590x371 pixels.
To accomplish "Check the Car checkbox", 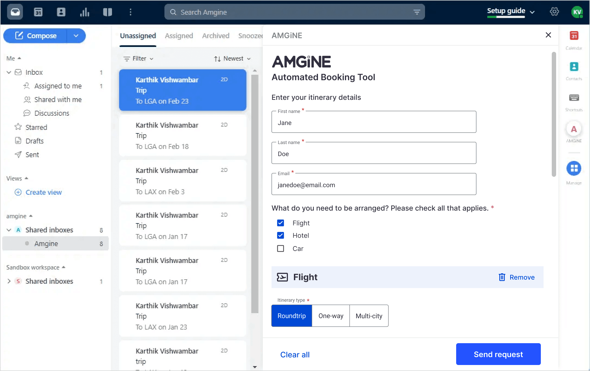I will (280, 249).
